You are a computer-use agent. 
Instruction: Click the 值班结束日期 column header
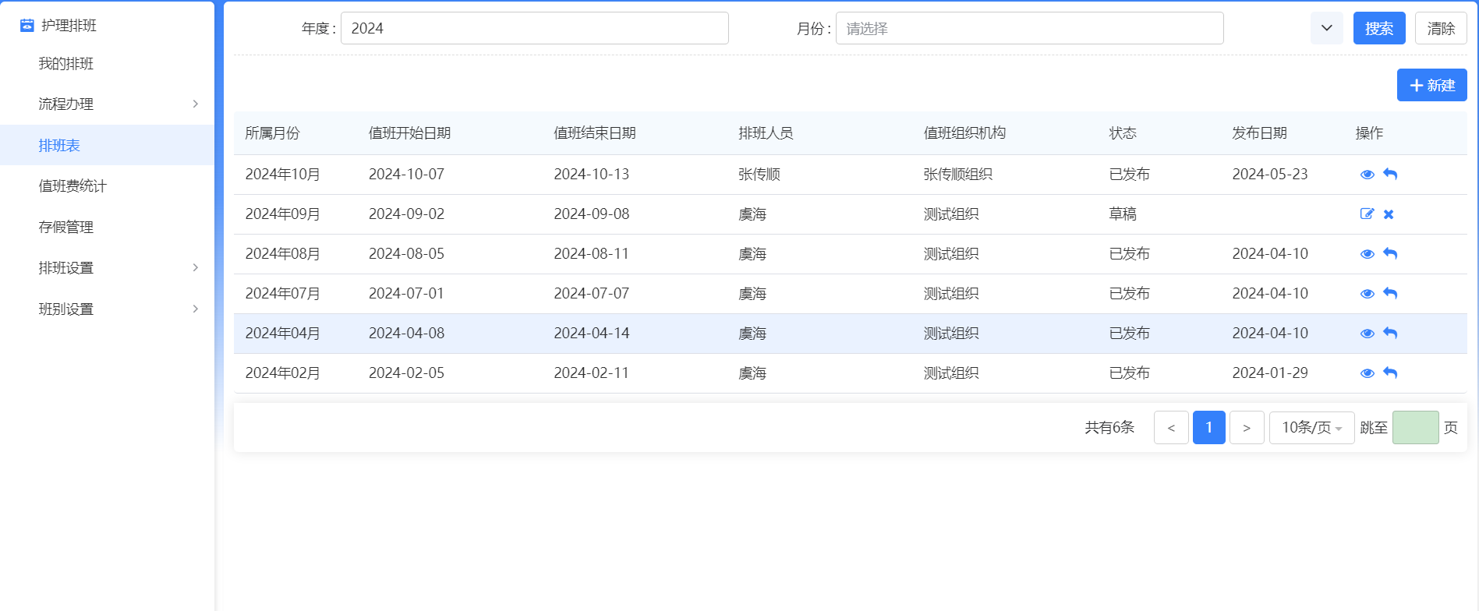click(x=595, y=133)
